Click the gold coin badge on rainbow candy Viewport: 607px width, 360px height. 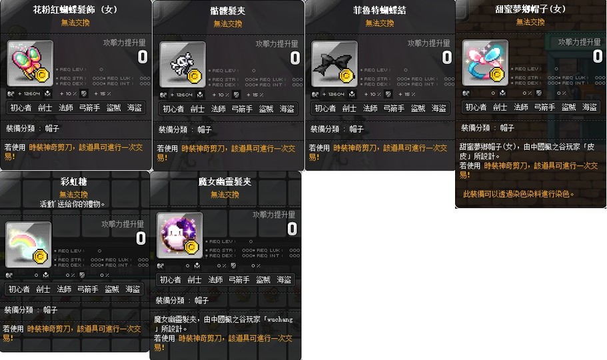40,256
